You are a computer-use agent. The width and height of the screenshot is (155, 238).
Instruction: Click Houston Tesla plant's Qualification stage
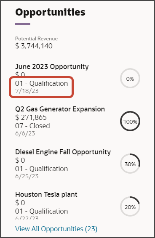[x=41, y=211]
